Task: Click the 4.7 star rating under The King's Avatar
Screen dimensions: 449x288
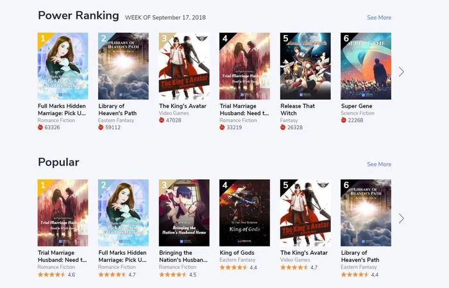Action: coord(294,268)
